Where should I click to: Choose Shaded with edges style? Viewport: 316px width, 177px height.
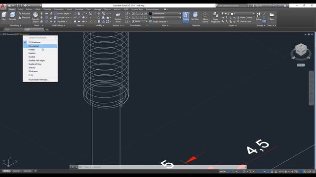40,60
